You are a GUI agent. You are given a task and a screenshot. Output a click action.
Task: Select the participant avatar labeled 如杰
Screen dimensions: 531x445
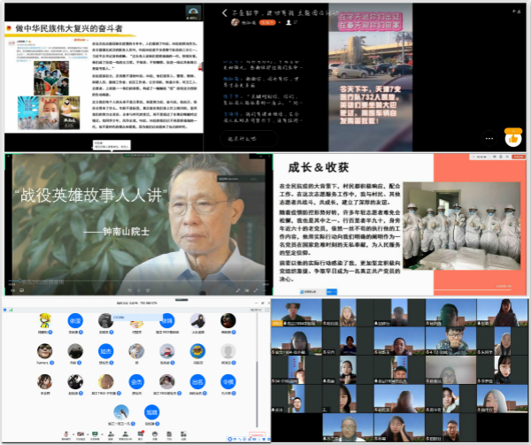point(106,351)
